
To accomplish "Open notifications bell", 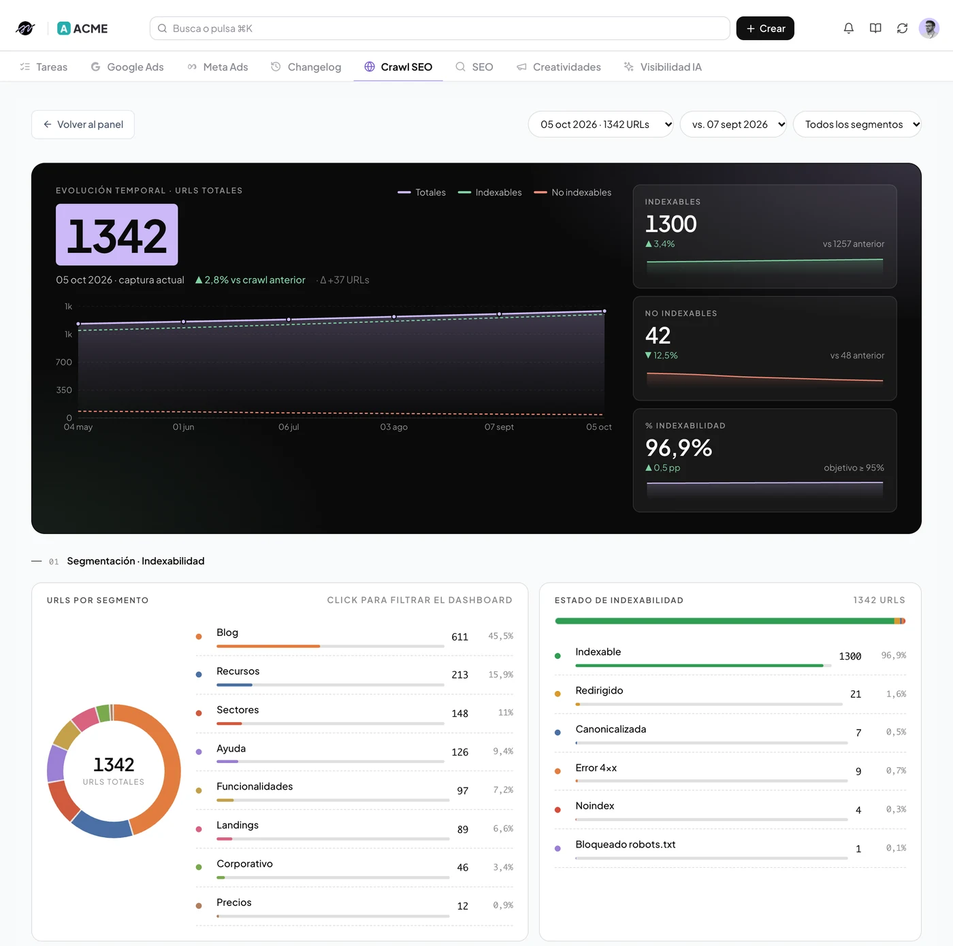I will pyautogui.click(x=848, y=29).
